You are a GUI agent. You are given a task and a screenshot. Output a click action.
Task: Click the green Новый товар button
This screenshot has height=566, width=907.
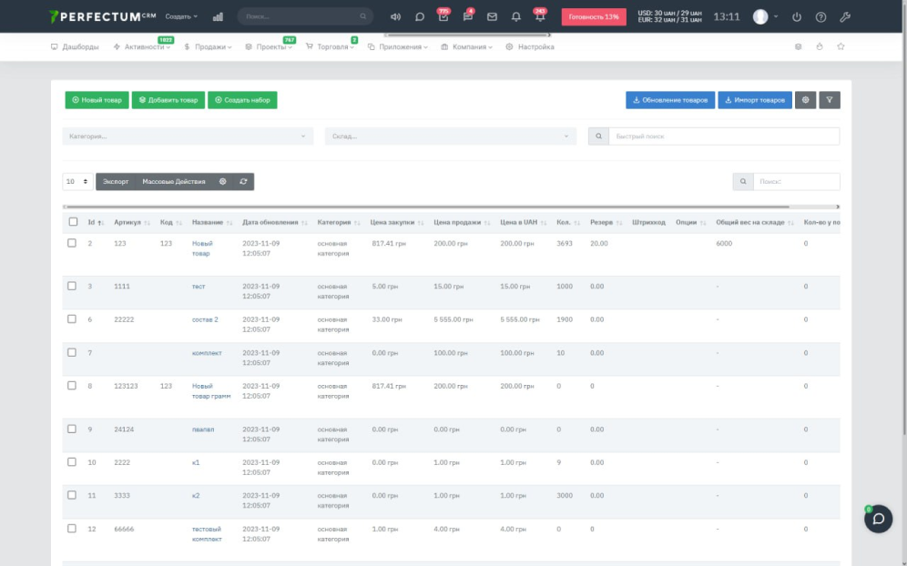[x=97, y=100]
